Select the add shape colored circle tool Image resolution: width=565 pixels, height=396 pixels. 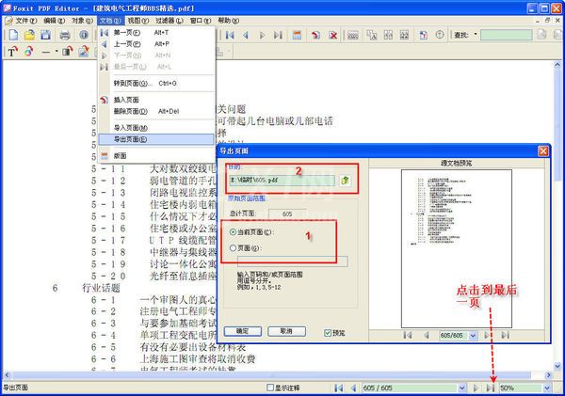29,52
